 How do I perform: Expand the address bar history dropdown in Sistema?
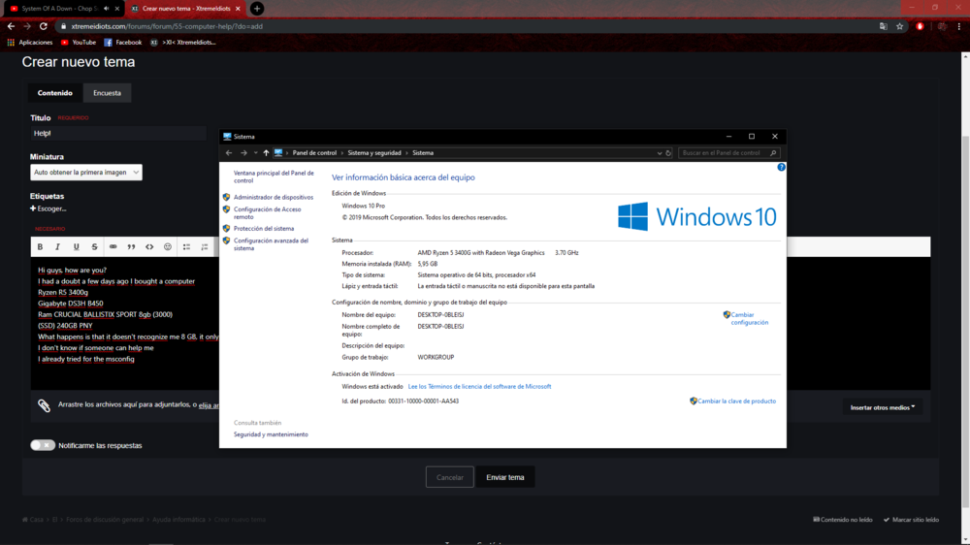coord(658,153)
